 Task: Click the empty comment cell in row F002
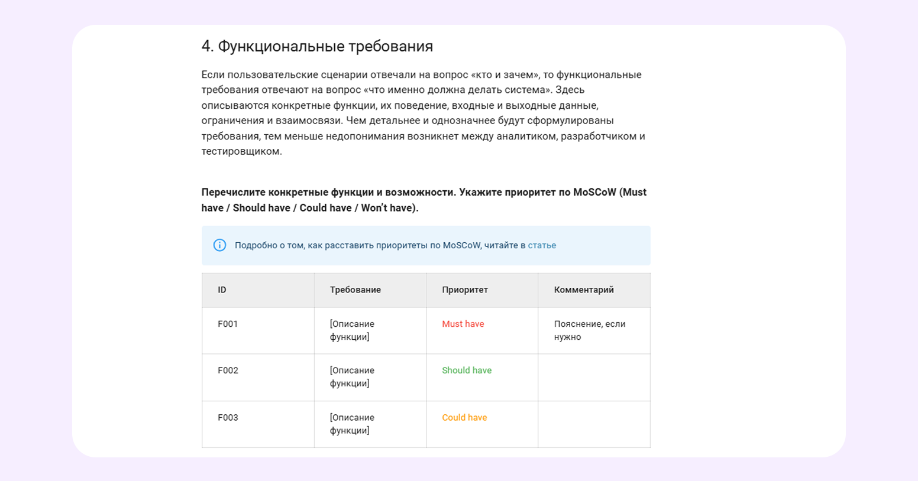click(x=594, y=378)
